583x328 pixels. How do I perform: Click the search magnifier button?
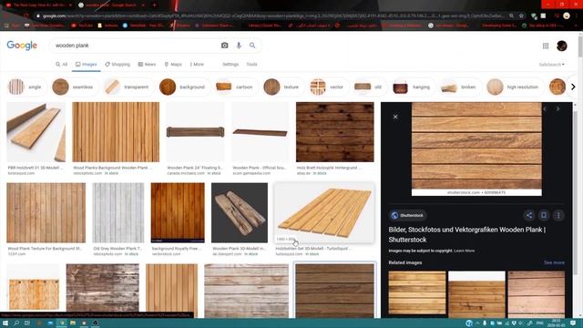(252, 46)
